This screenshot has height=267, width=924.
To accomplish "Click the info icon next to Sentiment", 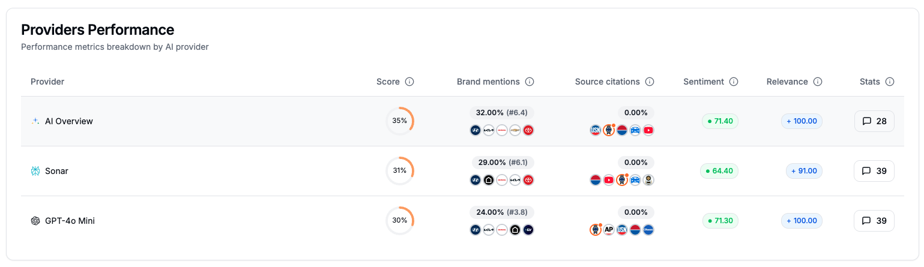I will pos(734,82).
